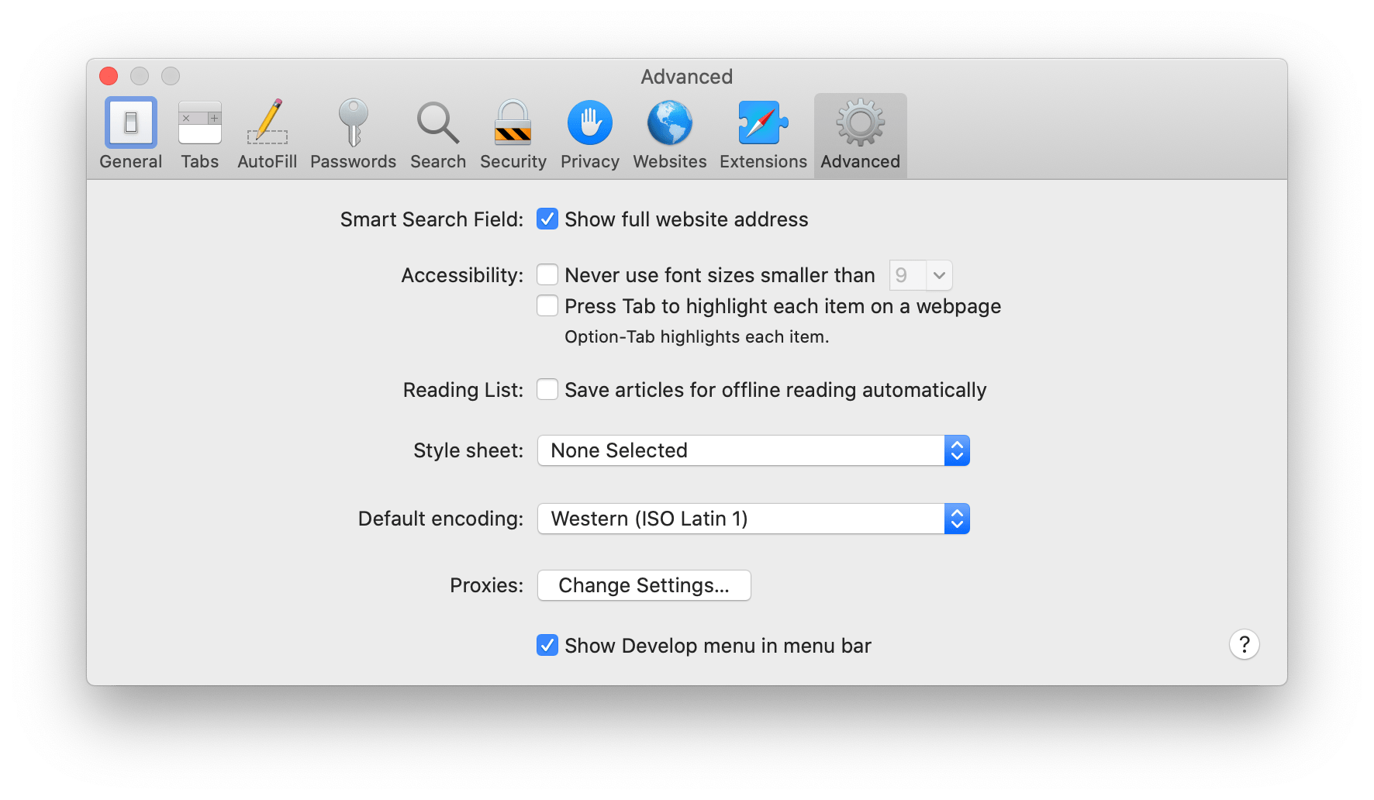1374x800 pixels.
Task: Enable Press Tab to highlight each item
Action: 547,306
